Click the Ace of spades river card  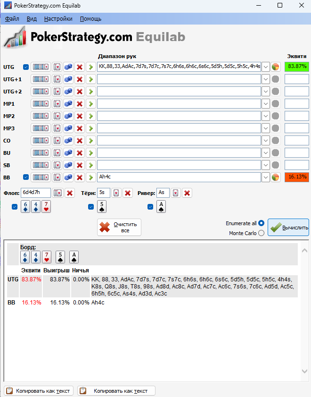pos(161,207)
